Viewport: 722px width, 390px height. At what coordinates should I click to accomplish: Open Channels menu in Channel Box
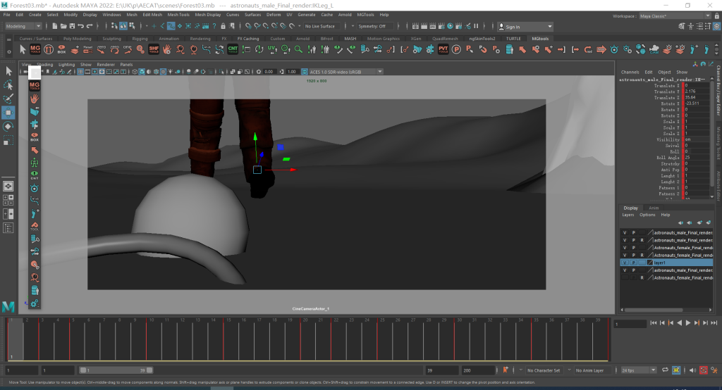[630, 73]
